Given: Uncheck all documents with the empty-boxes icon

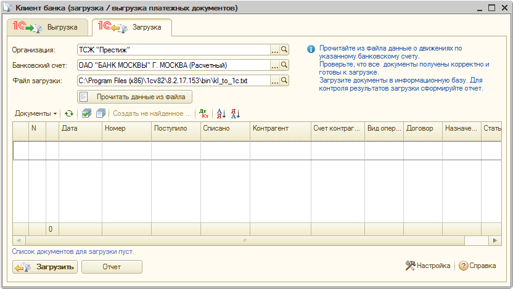Looking at the screenshot, I should (x=101, y=113).
